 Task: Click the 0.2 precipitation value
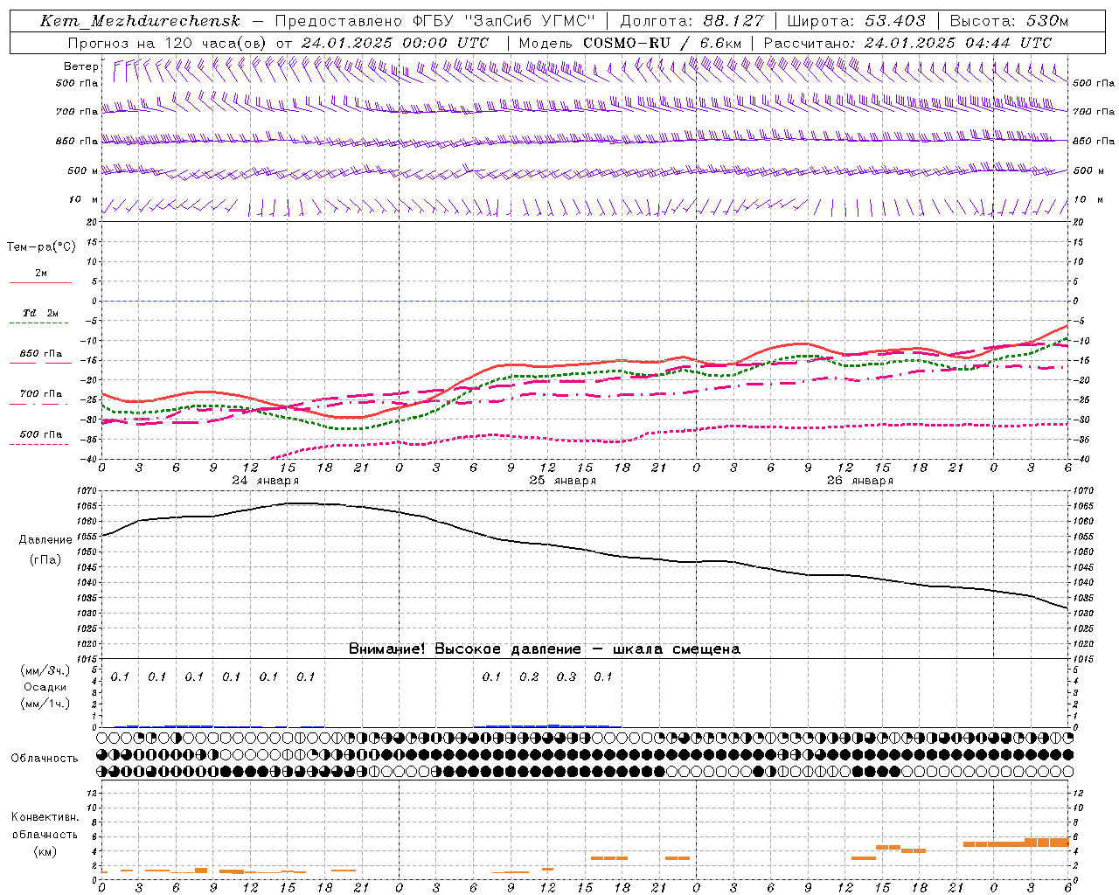click(x=529, y=676)
